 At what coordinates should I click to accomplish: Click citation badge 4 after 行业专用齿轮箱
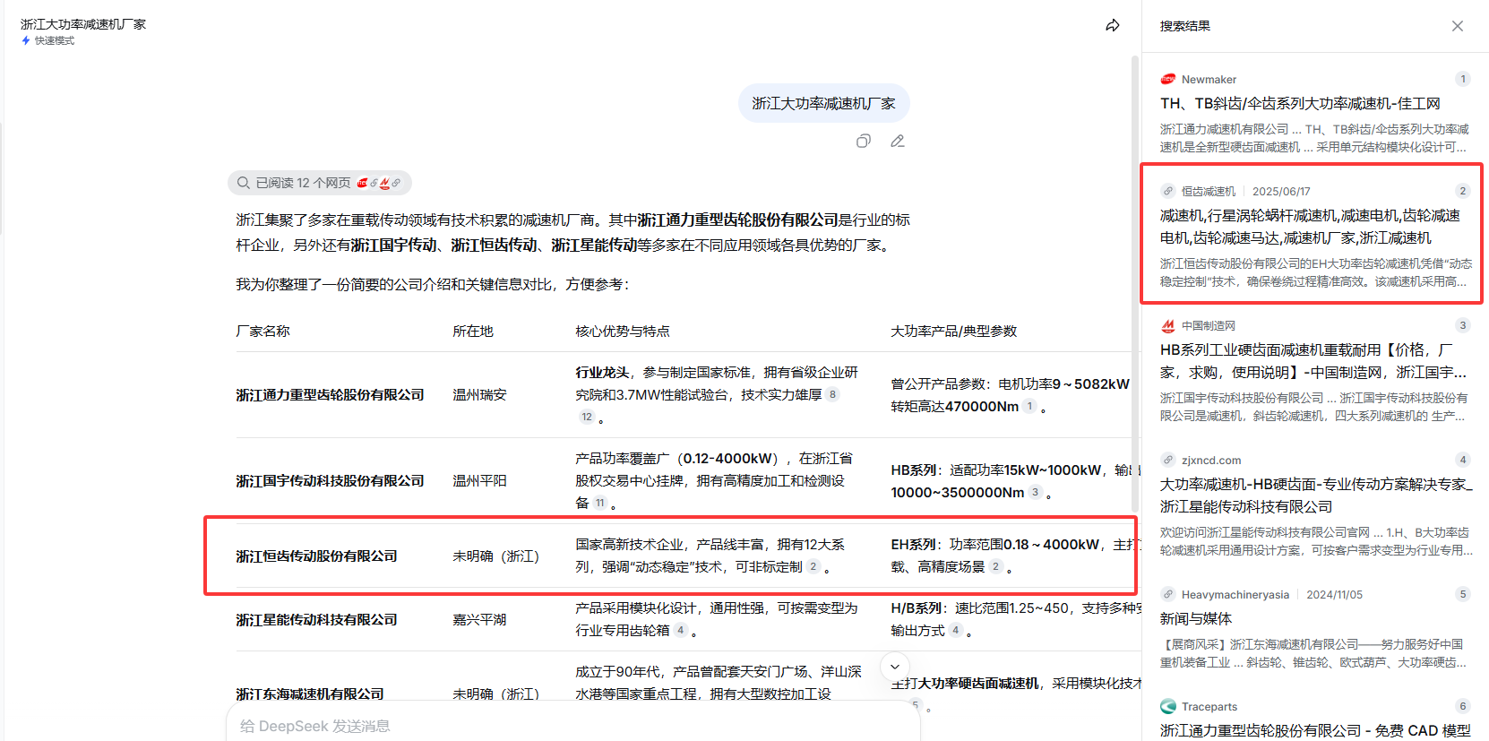tap(681, 630)
